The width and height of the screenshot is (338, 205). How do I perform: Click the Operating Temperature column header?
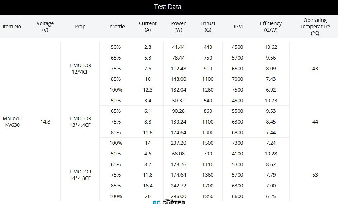click(315, 27)
